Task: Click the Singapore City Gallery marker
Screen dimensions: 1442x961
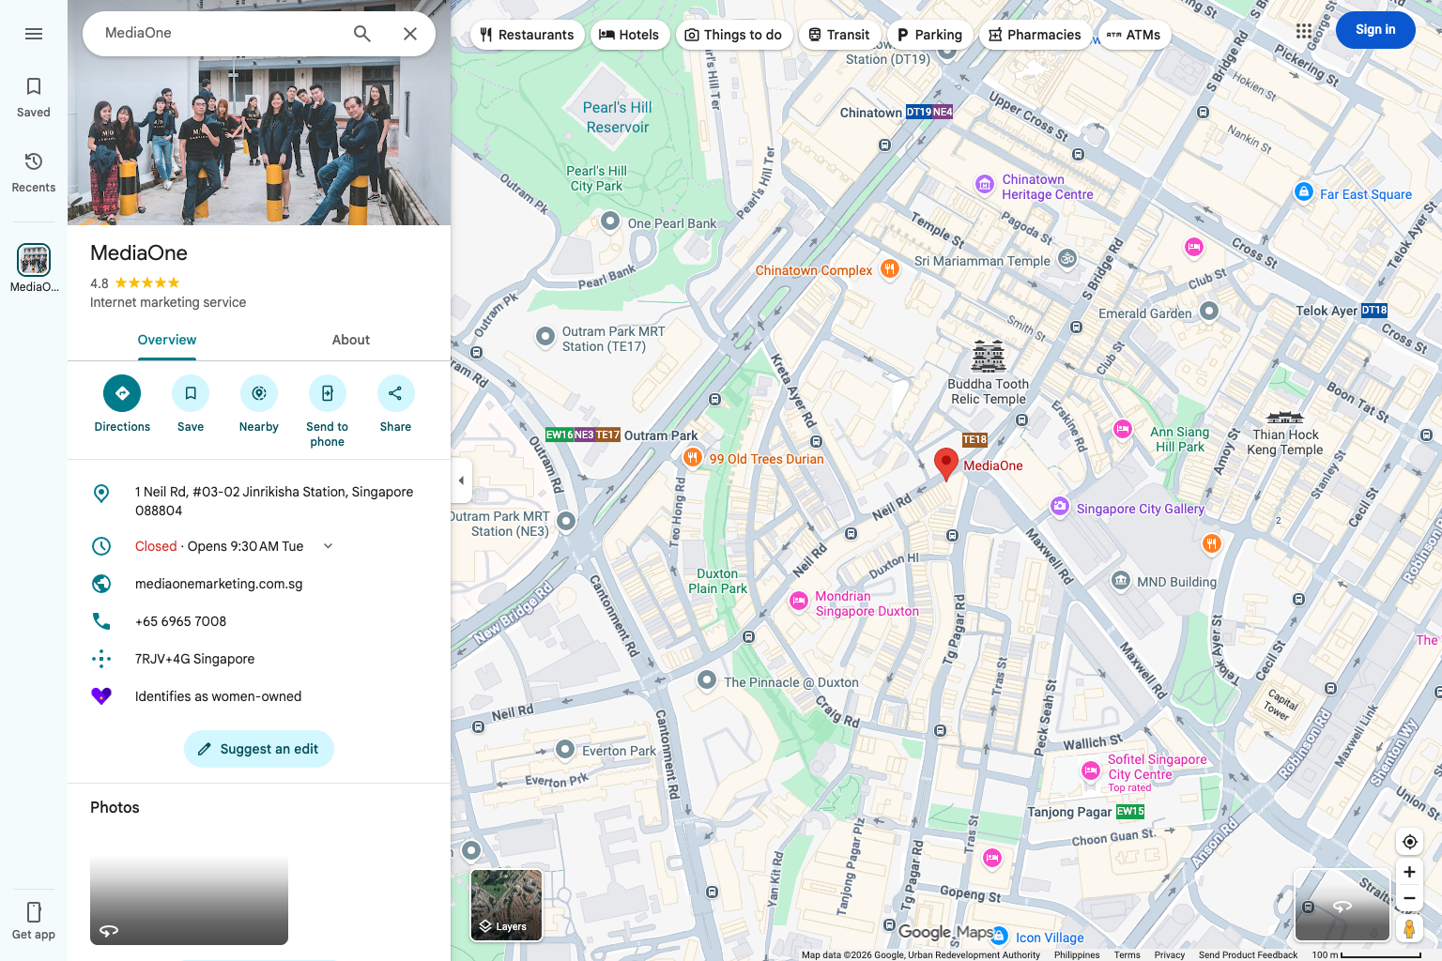Action: [1060, 507]
